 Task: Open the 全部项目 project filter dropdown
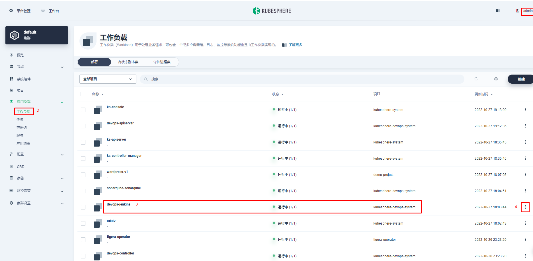tap(108, 79)
